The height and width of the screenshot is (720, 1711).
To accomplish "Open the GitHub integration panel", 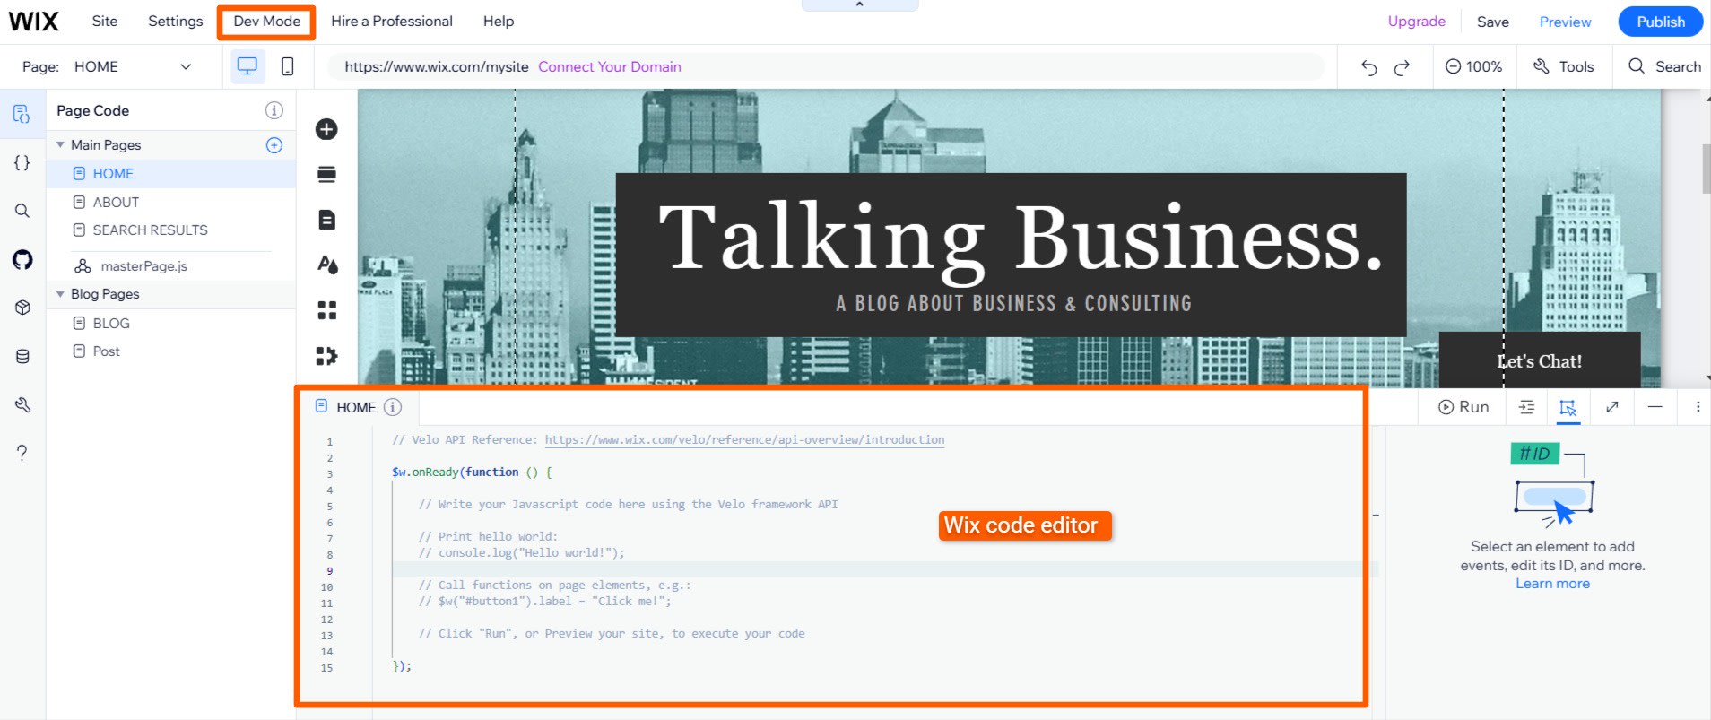I will click(x=22, y=259).
